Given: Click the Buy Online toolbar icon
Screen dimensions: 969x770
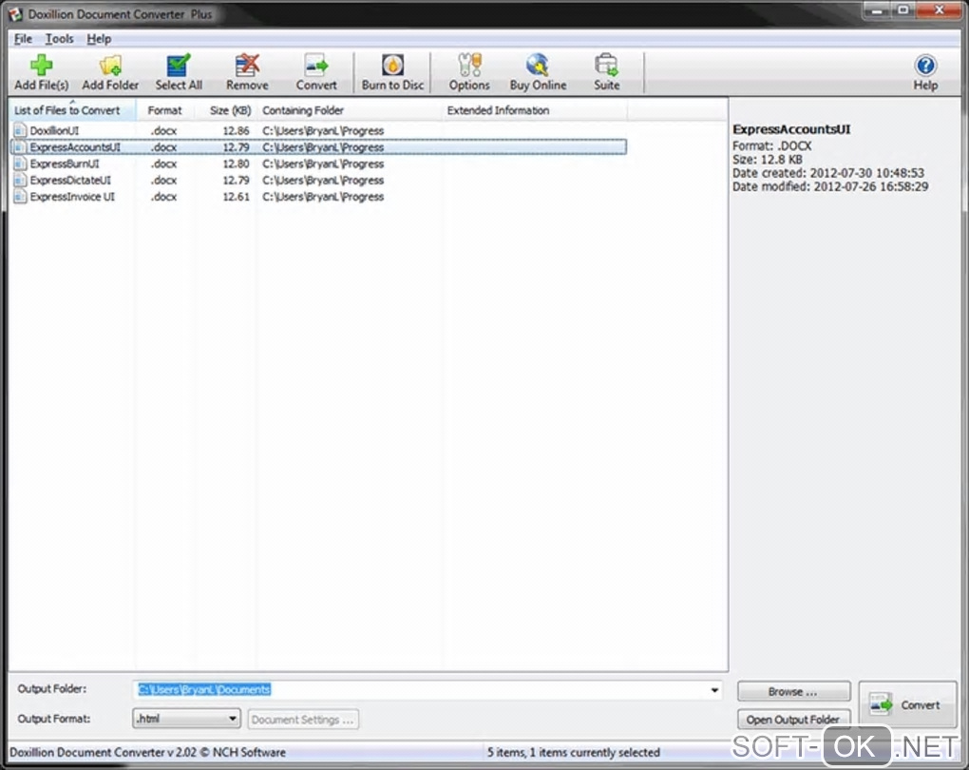Looking at the screenshot, I should tap(538, 65).
